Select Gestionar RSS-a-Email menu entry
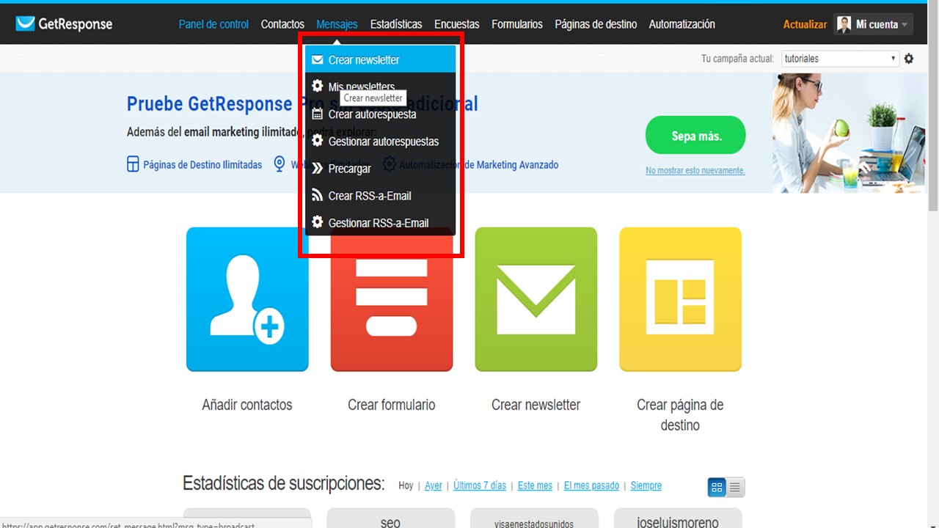This screenshot has height=528, width=939. (381, 223)
